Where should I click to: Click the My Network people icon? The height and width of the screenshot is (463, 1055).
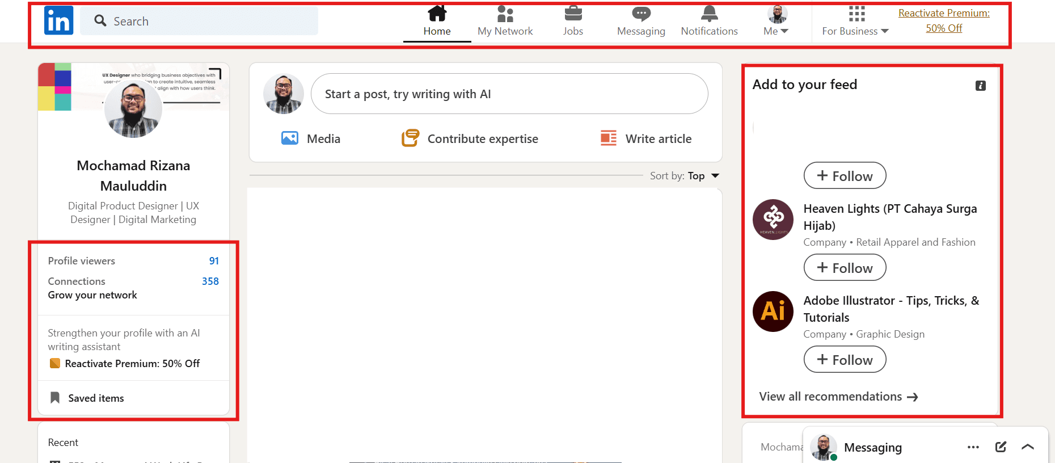point(505,14)
